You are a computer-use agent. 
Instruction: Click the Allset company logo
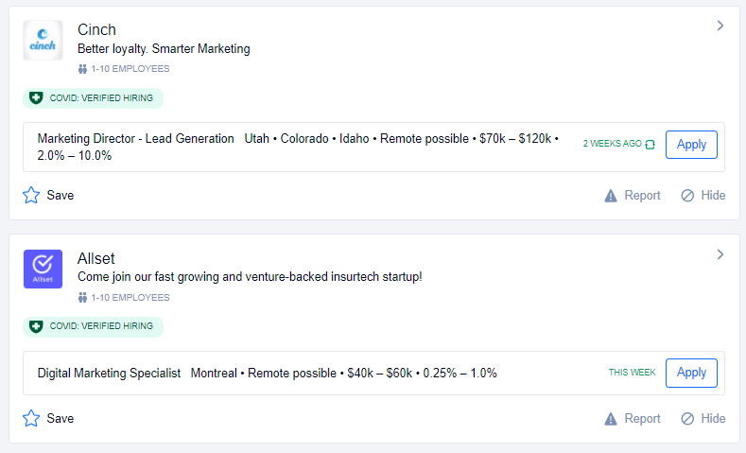click(x=43, y=269)
